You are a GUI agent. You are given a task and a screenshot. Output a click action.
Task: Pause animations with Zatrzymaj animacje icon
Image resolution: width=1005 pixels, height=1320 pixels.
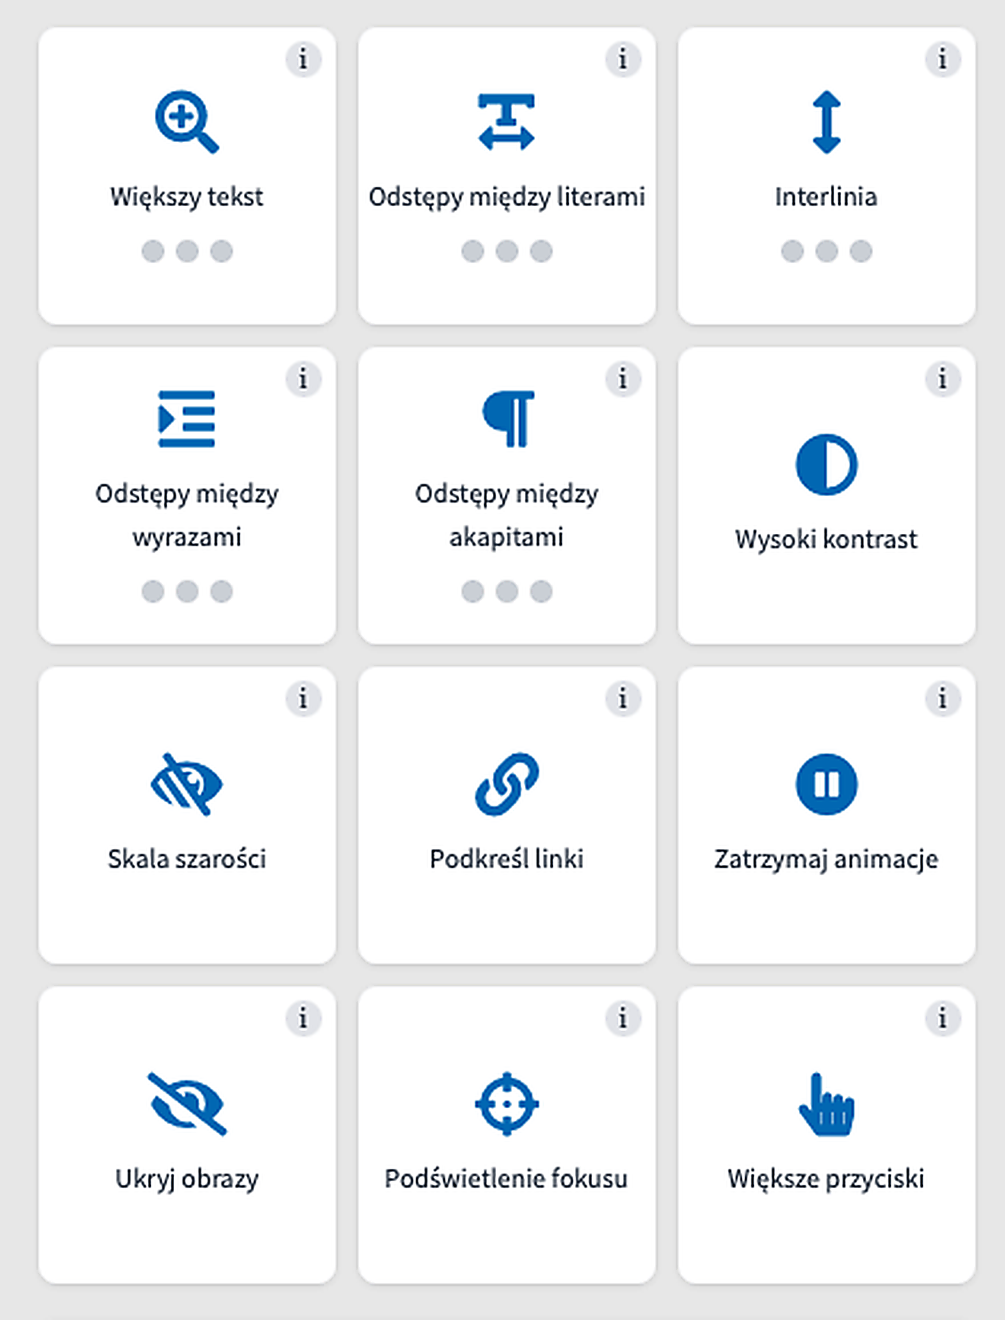coord(826,784)
